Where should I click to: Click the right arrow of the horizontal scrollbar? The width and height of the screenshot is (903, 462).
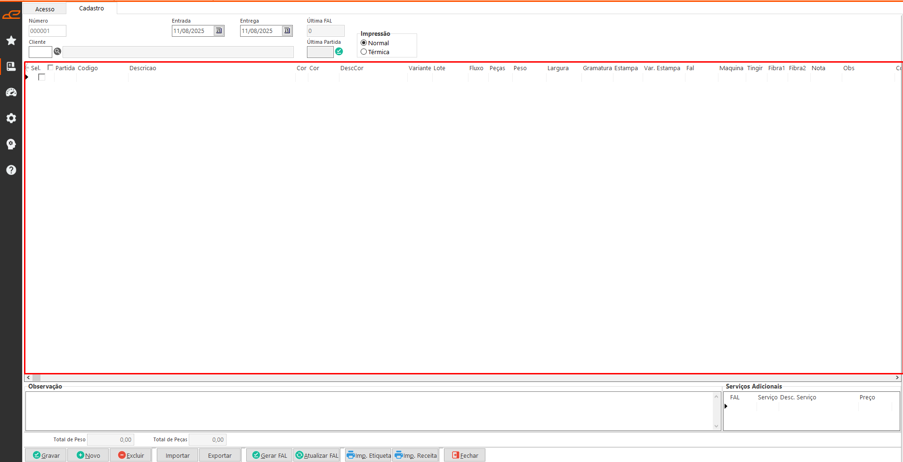(x=897, y=378)
